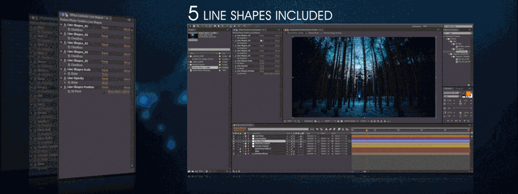
Task: Select the Brush tool in main toolbar
Action: 227,26
